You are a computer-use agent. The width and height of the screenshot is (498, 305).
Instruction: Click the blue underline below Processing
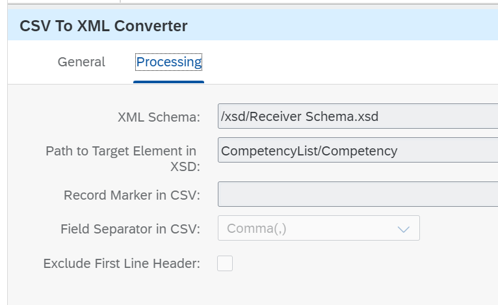tap(168, 82)
